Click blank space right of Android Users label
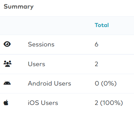This screenshot has width=134, height=117. pyautogui.click(x=83, y=83)
